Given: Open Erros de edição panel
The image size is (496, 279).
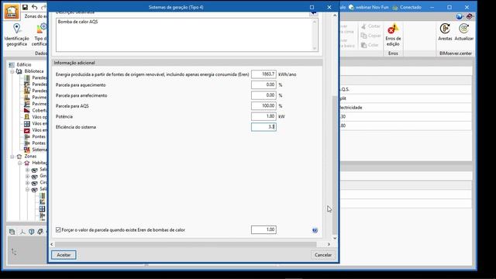Looking at the screenshot, I should [x=393, y=35].
